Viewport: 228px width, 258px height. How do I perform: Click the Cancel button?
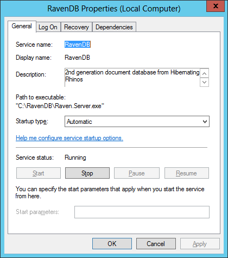pyautogui.click(x=156, y=244)
